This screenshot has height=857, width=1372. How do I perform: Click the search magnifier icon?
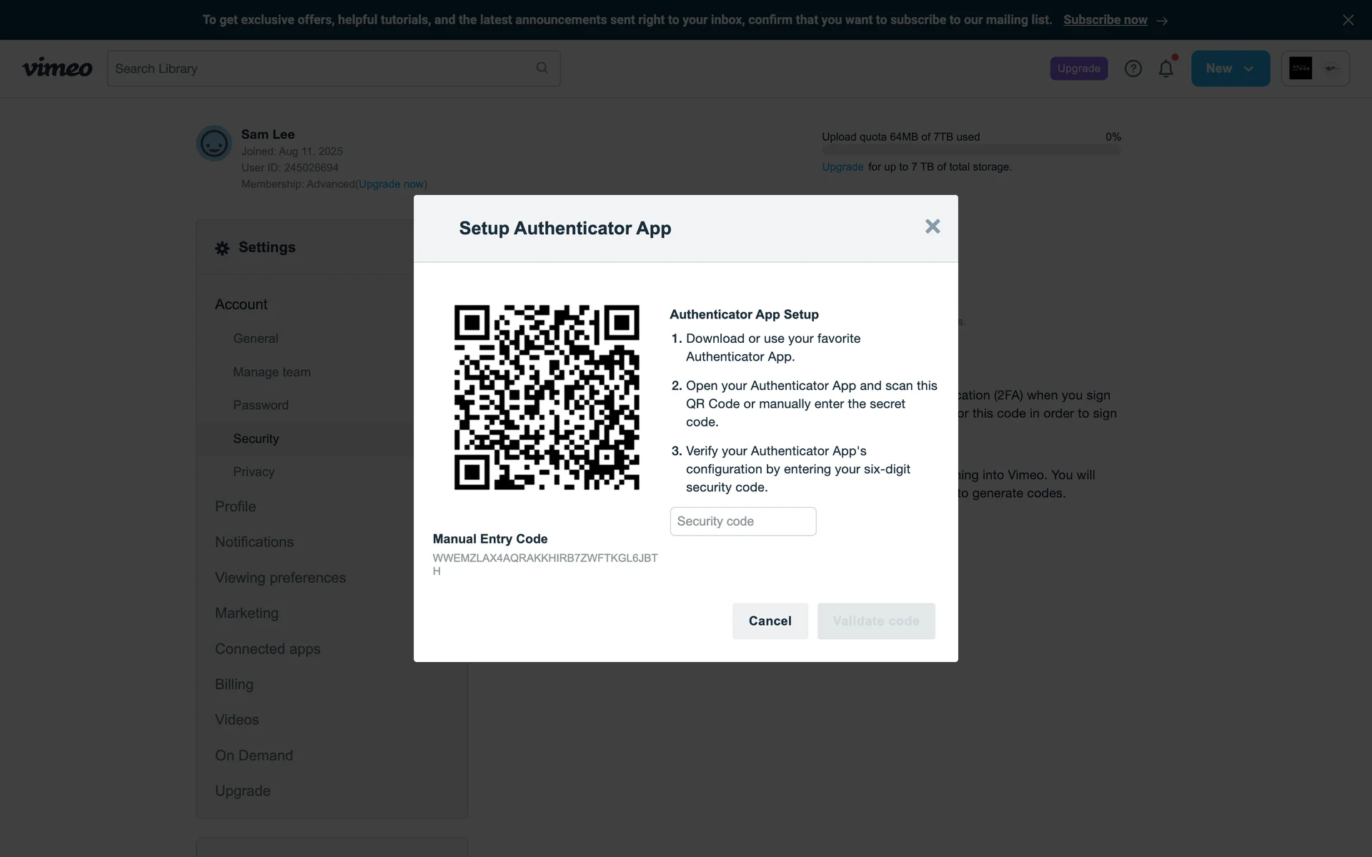click(542, 68)
